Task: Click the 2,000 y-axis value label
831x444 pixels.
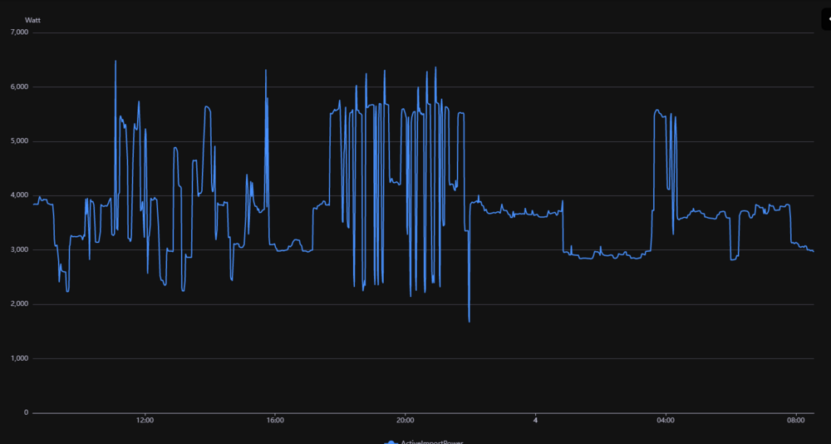Action: click(x=17, y=304)
